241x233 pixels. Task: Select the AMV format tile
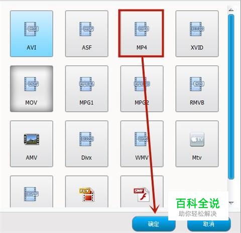(x=32, y=144)
